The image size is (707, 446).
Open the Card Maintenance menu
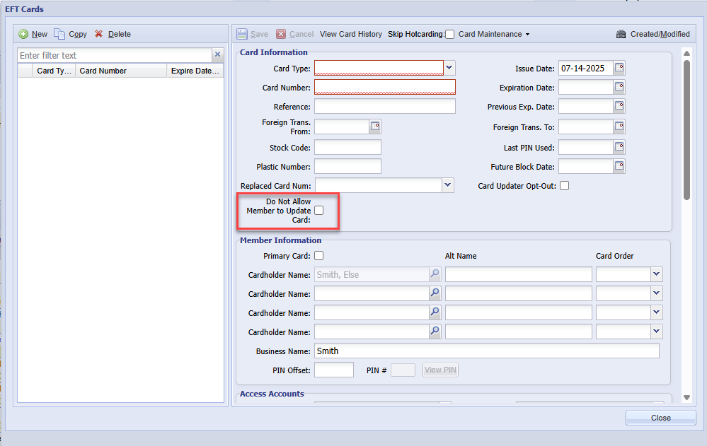[x=493, y=34]
